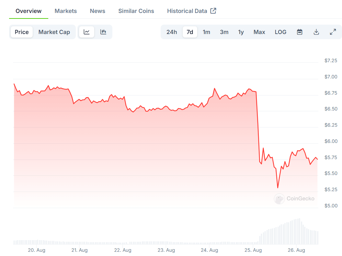
Task: Go to the Similar Coins tab
Action: click(x=136, y=11)
